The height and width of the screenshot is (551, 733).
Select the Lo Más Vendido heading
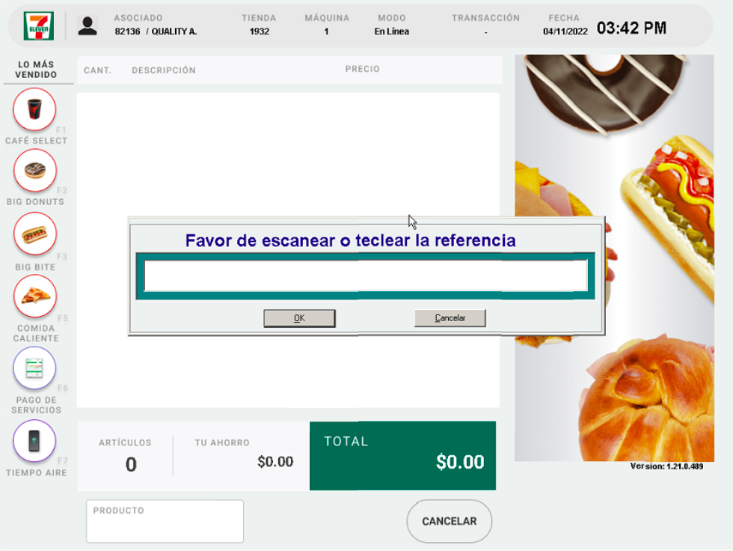tap(36, 69)
